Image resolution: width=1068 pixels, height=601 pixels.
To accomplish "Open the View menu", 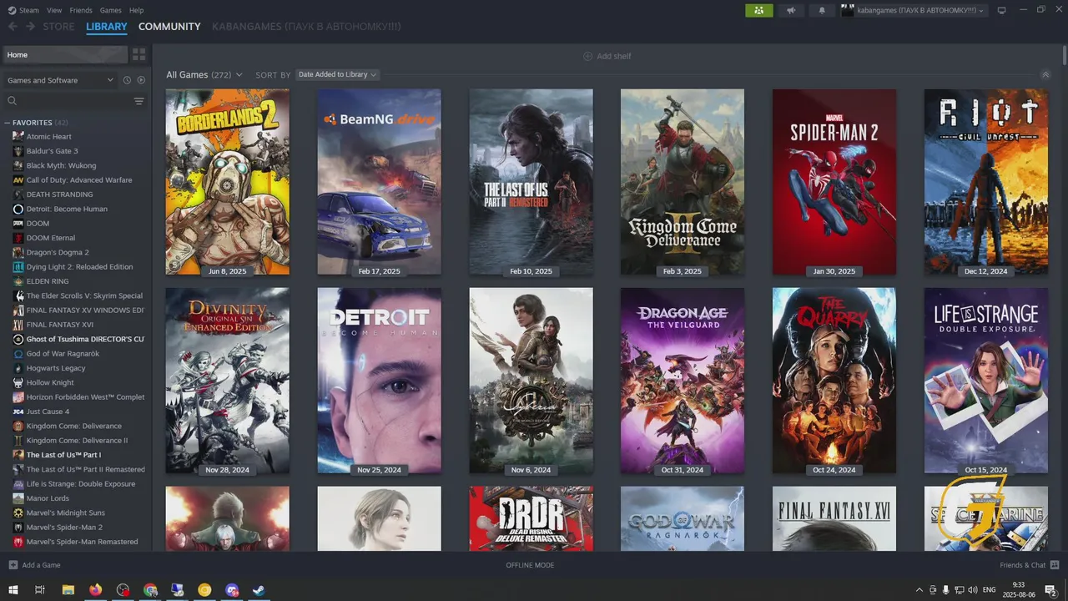I will coord(54,10).
